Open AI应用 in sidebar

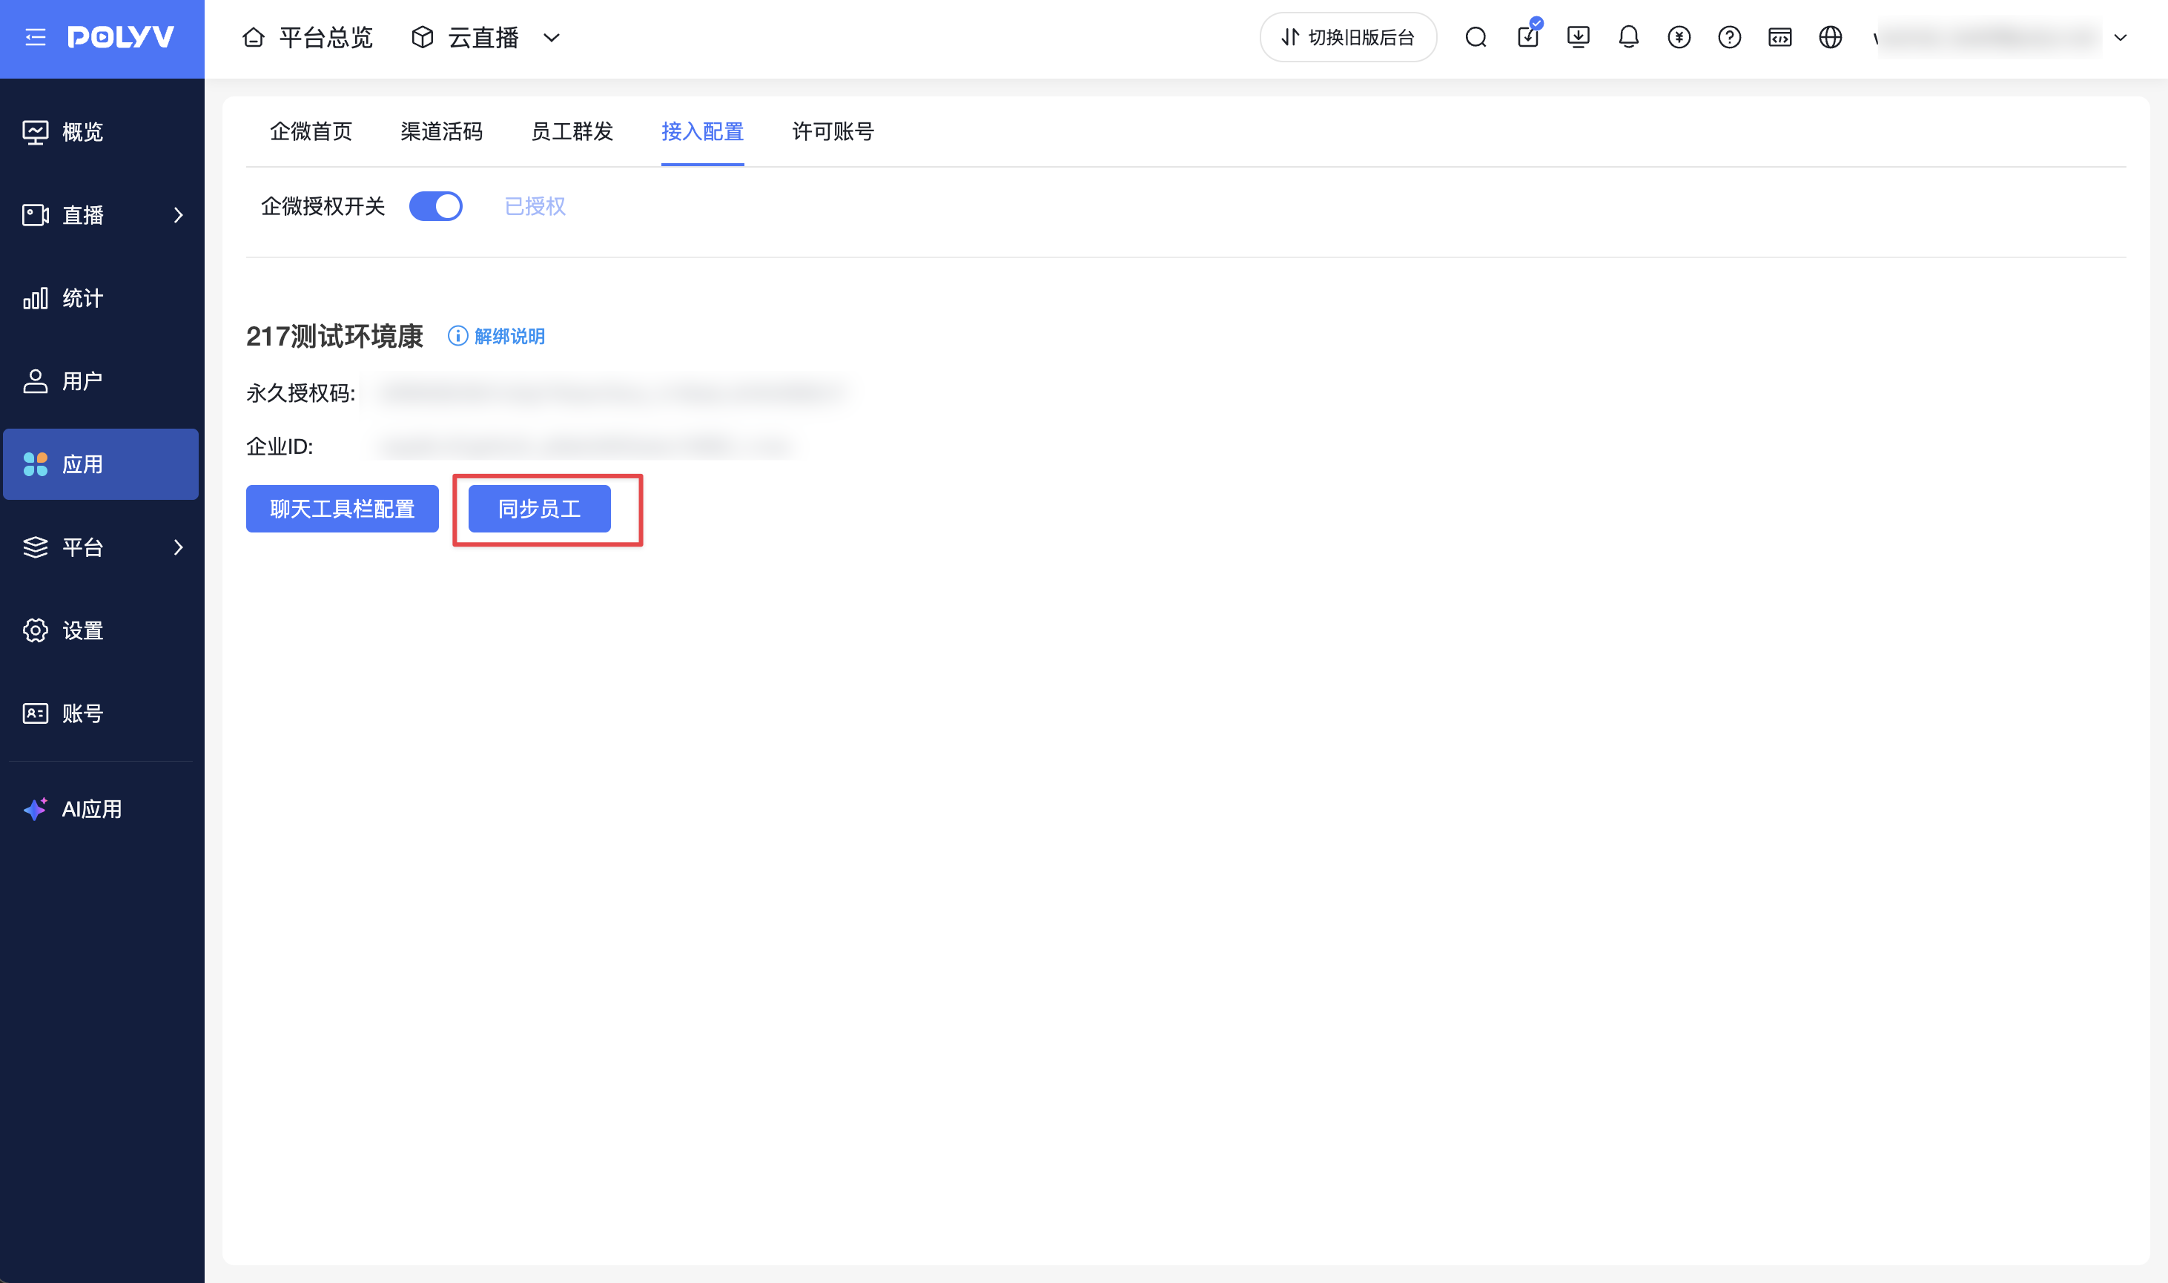[101, 809]
